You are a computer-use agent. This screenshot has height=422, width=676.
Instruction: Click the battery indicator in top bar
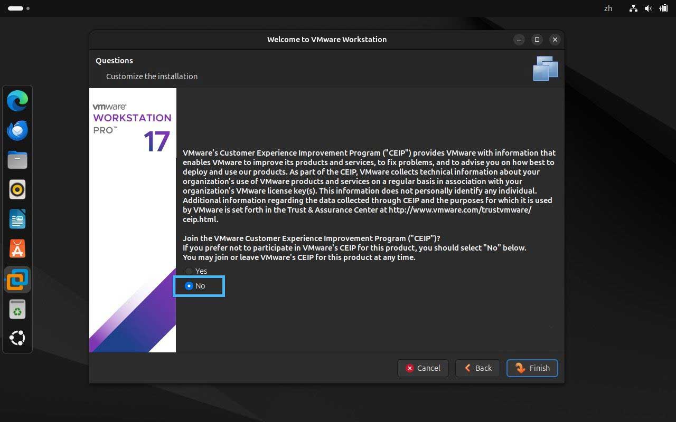[x=663, y=8]
